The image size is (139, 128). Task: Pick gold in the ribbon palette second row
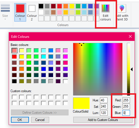tap(66, 12)
